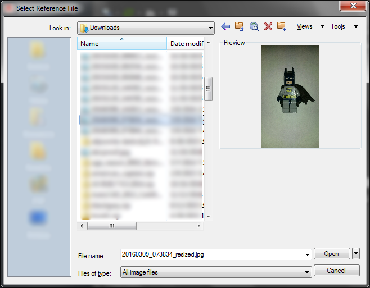Delete selected file with red X
370x288 pixels.
pyautogui.click(x=268, y=26)
